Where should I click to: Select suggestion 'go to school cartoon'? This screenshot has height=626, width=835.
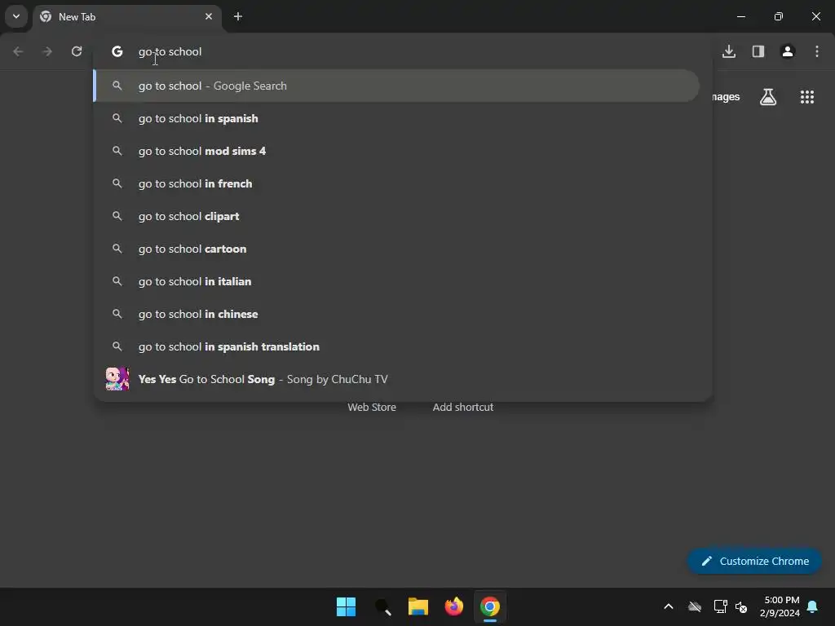pyautogui.click(x=397, y=249)
